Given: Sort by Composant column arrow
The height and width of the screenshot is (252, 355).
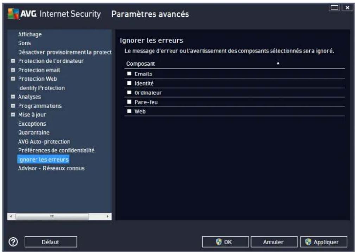Looking at the screenshot, I should (278, 64).
